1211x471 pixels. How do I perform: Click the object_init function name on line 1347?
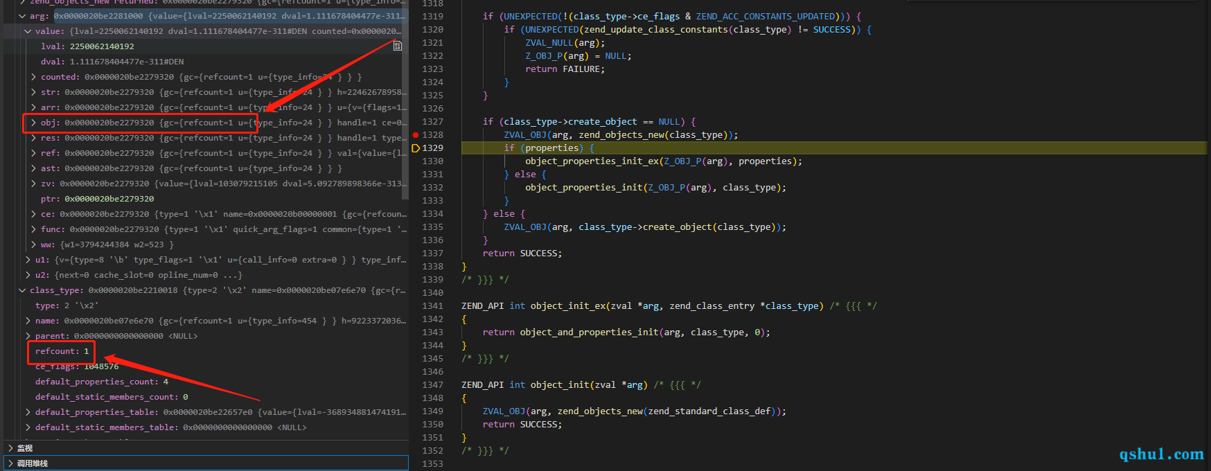coord(560,384)
